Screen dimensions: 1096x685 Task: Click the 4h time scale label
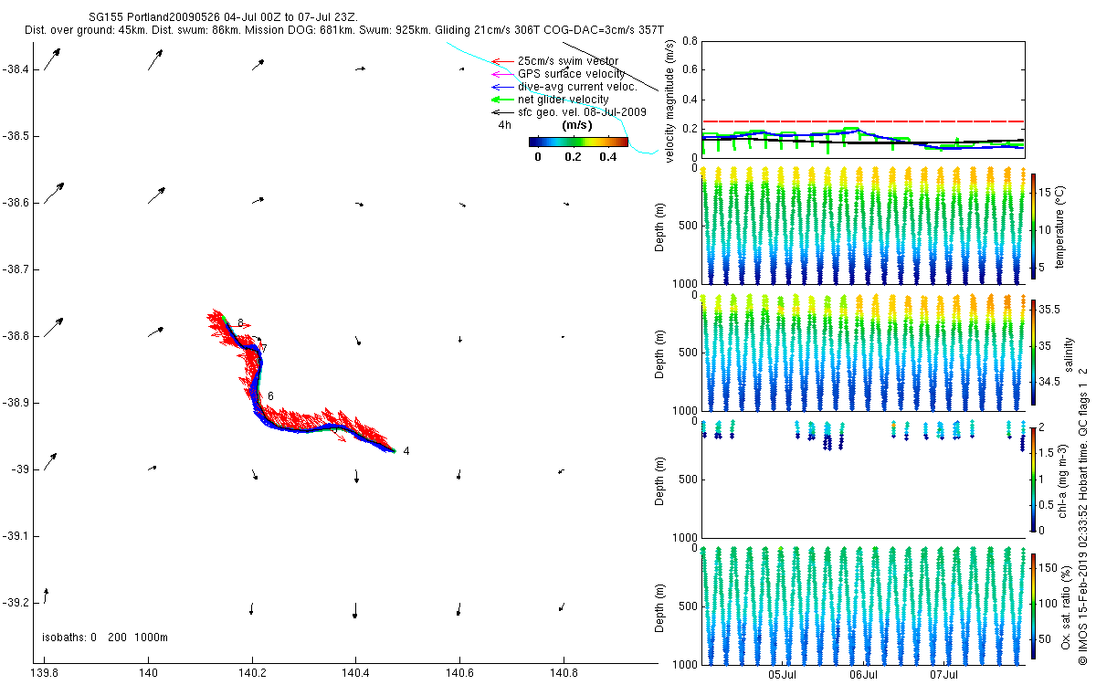505,125
